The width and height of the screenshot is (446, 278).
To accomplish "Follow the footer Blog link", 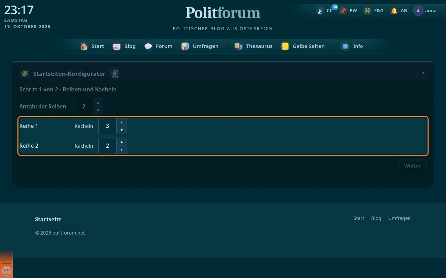I will (376, 218).
